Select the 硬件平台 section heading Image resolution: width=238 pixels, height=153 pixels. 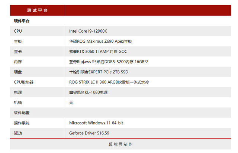[22, 21]
